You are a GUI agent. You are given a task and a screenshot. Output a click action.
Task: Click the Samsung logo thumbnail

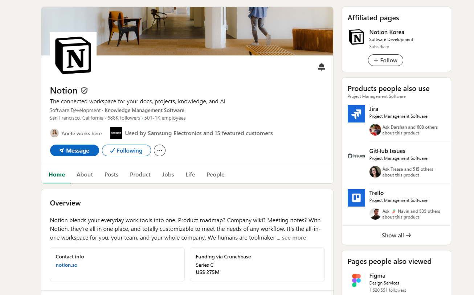click(116, 133)
